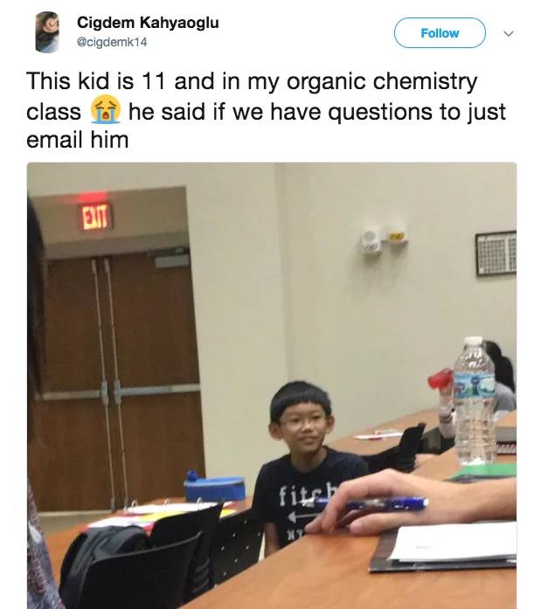
Task: Click the Cigdem Kahyaoglu display name
Action: click(x=148, y=23)
